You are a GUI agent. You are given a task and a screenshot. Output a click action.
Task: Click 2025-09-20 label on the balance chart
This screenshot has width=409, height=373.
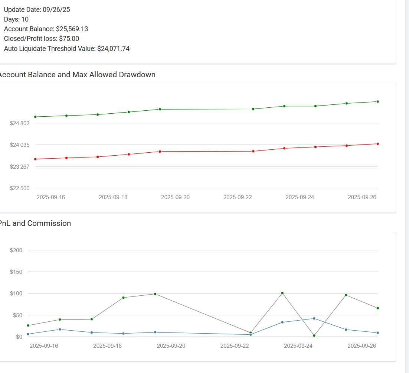point(175,197)
